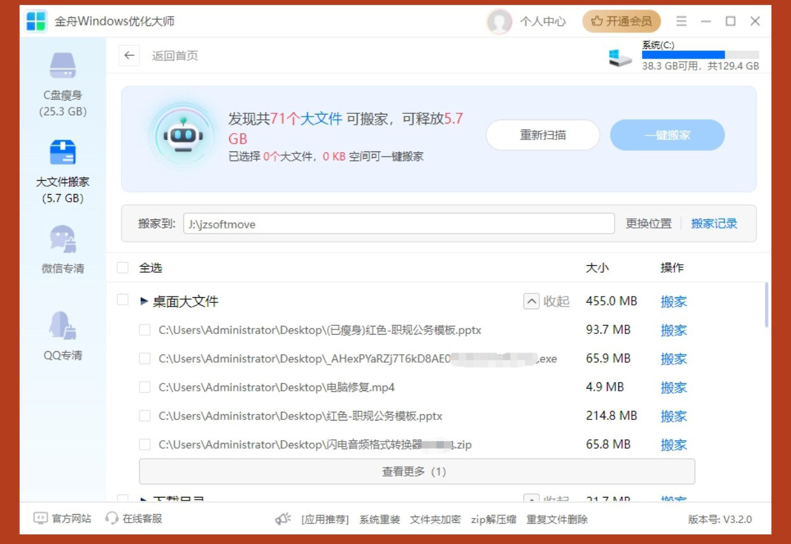Open the C盘瘦身 sidebar section
Viewport: 791px width, 544px height.
(62, 83)
